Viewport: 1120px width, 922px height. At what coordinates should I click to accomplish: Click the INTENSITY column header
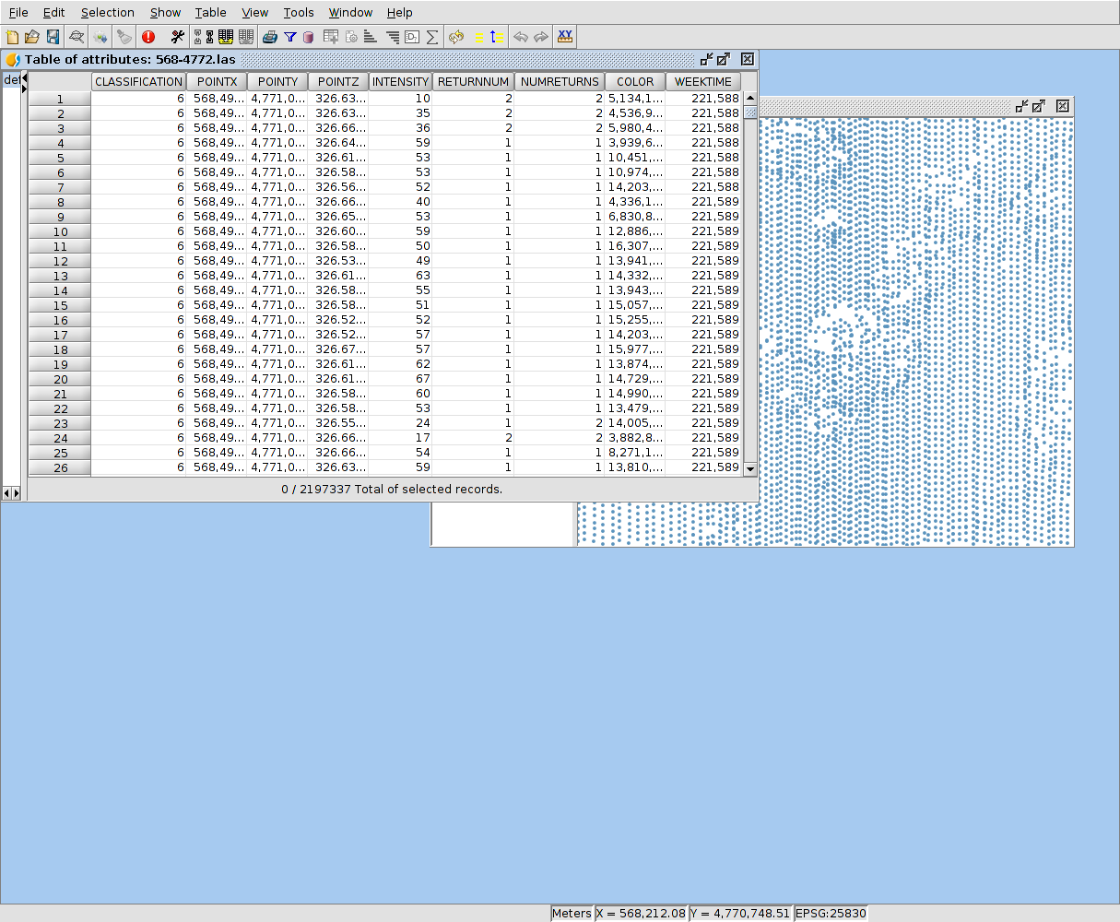pyautogui.click(x=400, y=81)
